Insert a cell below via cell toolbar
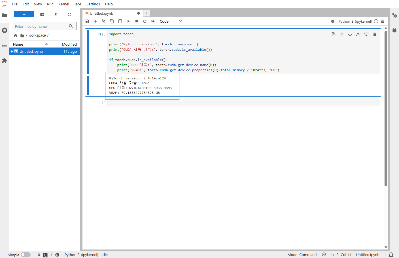Viewport: 399px width, 258px height. (x=366, y=34)
